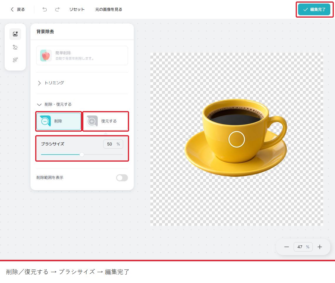
Task: Select the eraser tool icon in sidebar
Action: 15,47
